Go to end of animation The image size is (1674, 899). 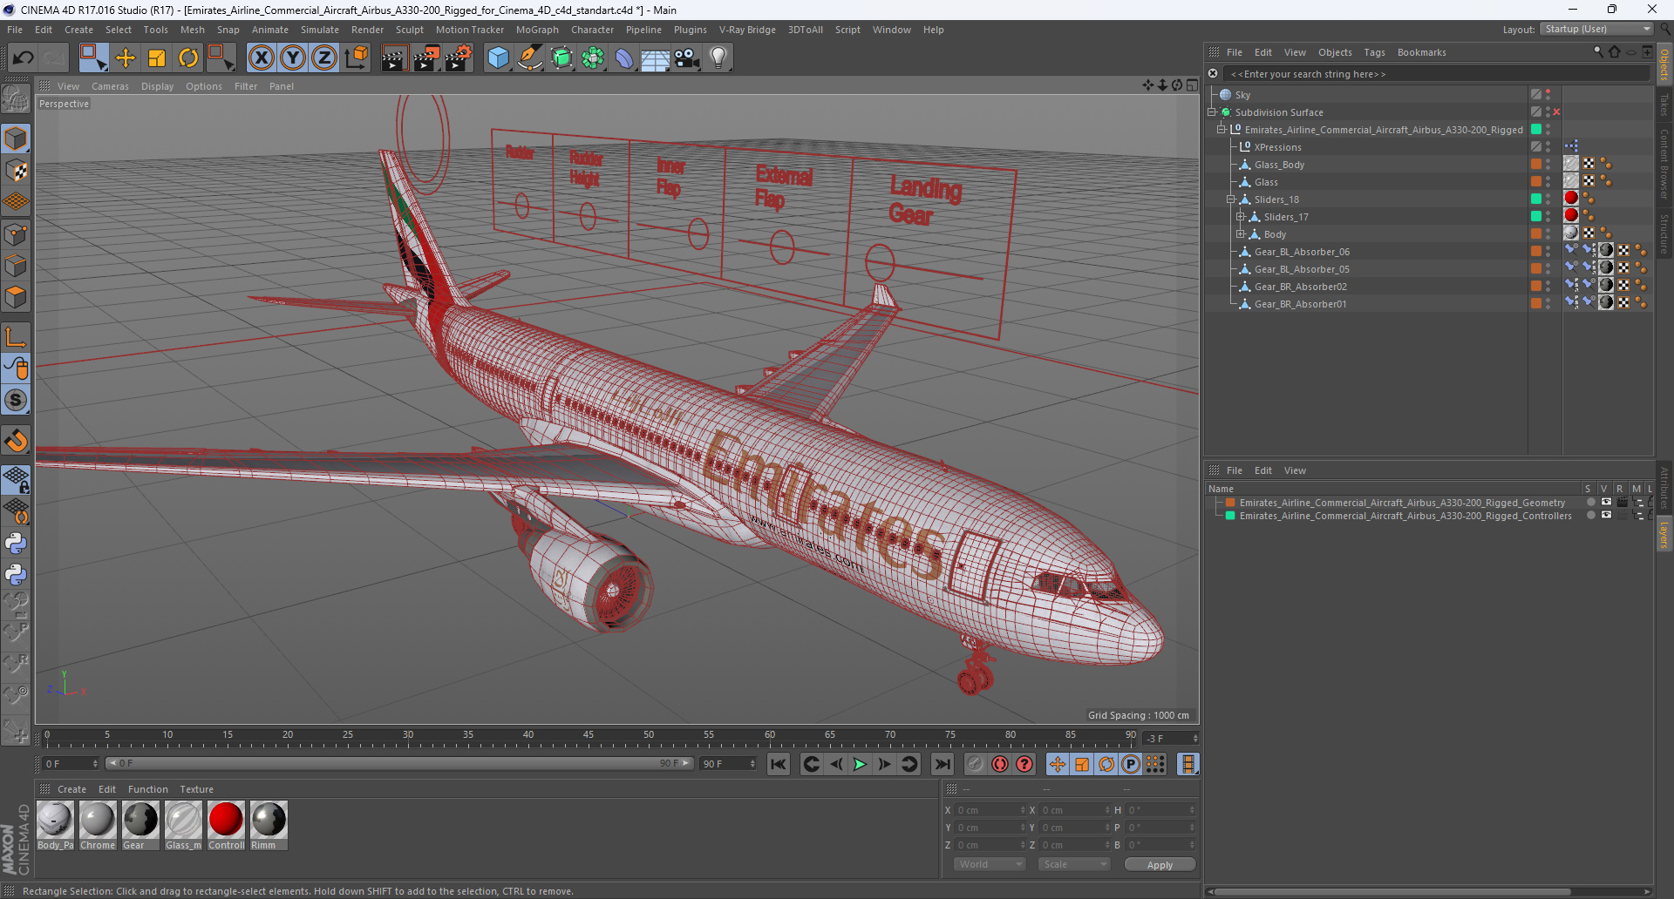(942, 764)
